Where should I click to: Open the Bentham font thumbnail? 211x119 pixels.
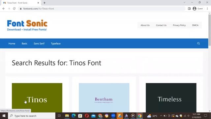click(x=104, y=98)
